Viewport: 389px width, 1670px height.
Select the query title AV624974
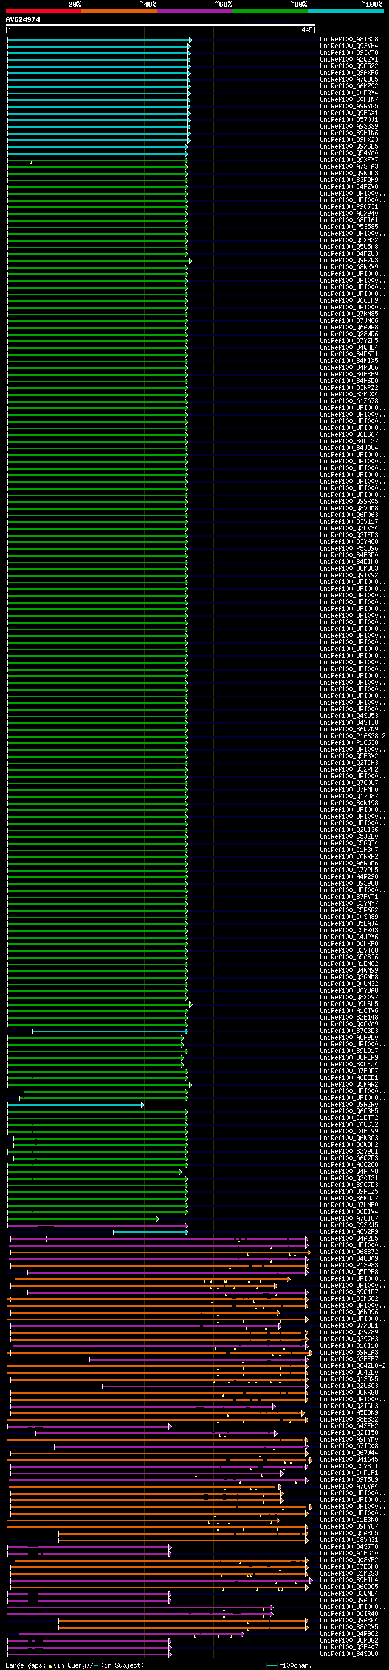tap(22, 19)
